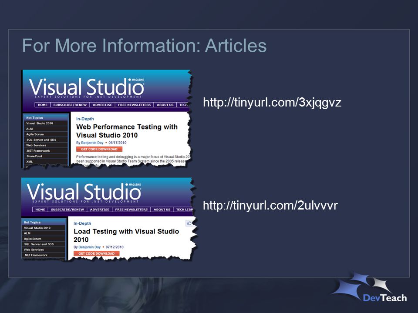
Task: Select Web Services in bottom Hot Topics list
Action: pyautogui.click(x=44, y=250)
